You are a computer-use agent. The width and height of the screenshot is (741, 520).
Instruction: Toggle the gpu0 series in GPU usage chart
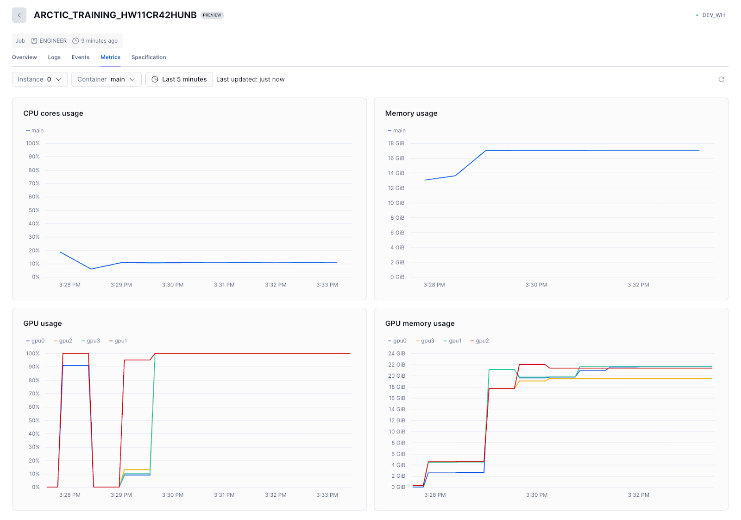click(x=36, y=341)
